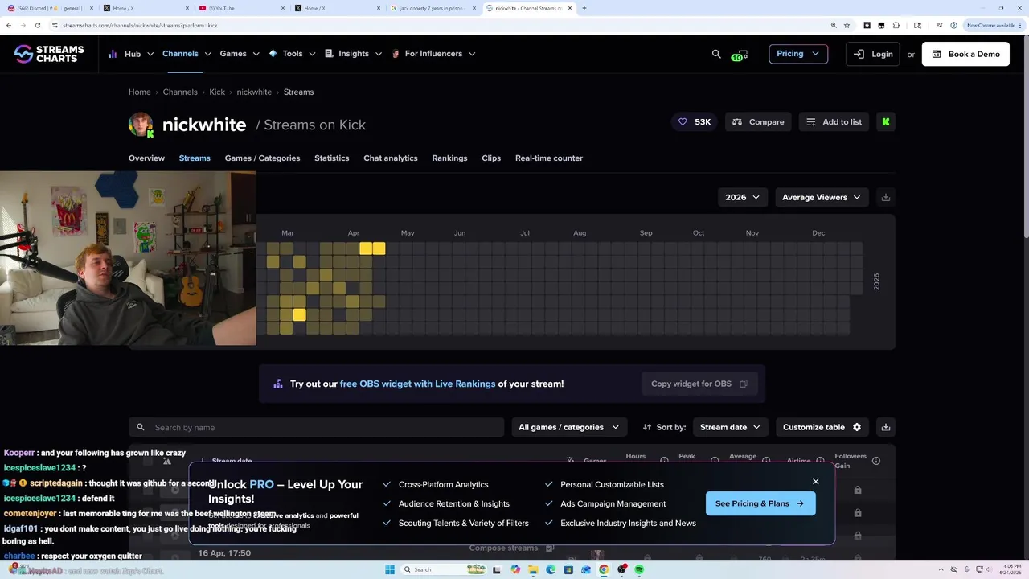Expand the Insights menu

[354, 54]
